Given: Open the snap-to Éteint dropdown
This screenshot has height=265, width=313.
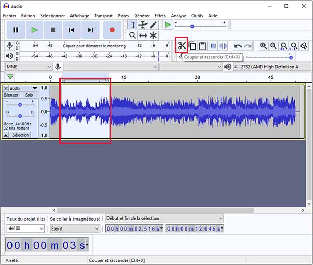Looking at the screenshot, I should click(75, 228).
